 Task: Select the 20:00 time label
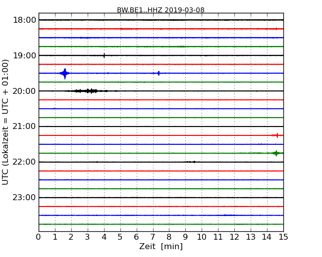click(24, 91)
